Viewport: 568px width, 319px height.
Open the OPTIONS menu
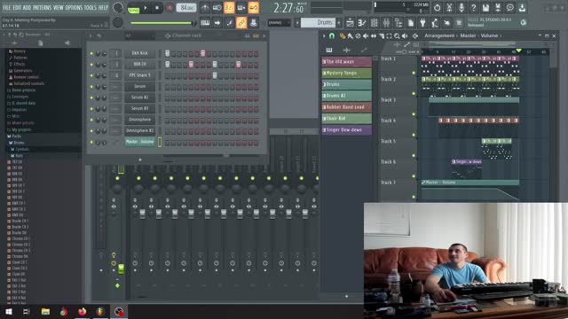(x=74, y=7)
